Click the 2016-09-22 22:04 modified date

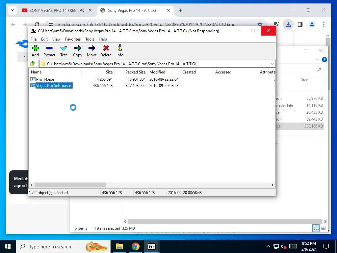click(x=164, y=79)
